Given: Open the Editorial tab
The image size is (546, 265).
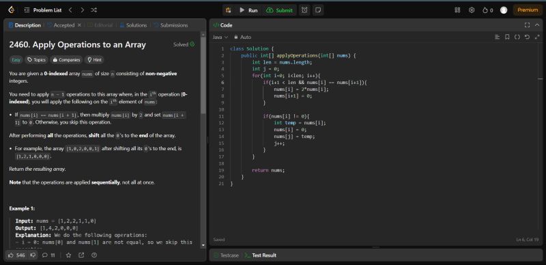Looking at the screenshot, I should [100, 25].
